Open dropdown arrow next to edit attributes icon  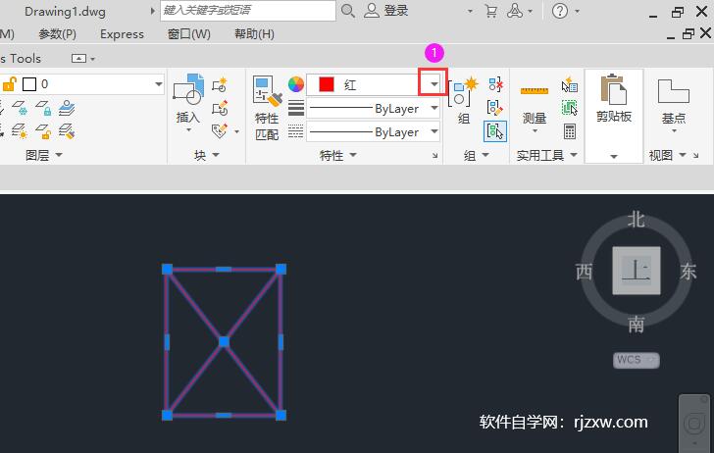(x=236, y=131)
